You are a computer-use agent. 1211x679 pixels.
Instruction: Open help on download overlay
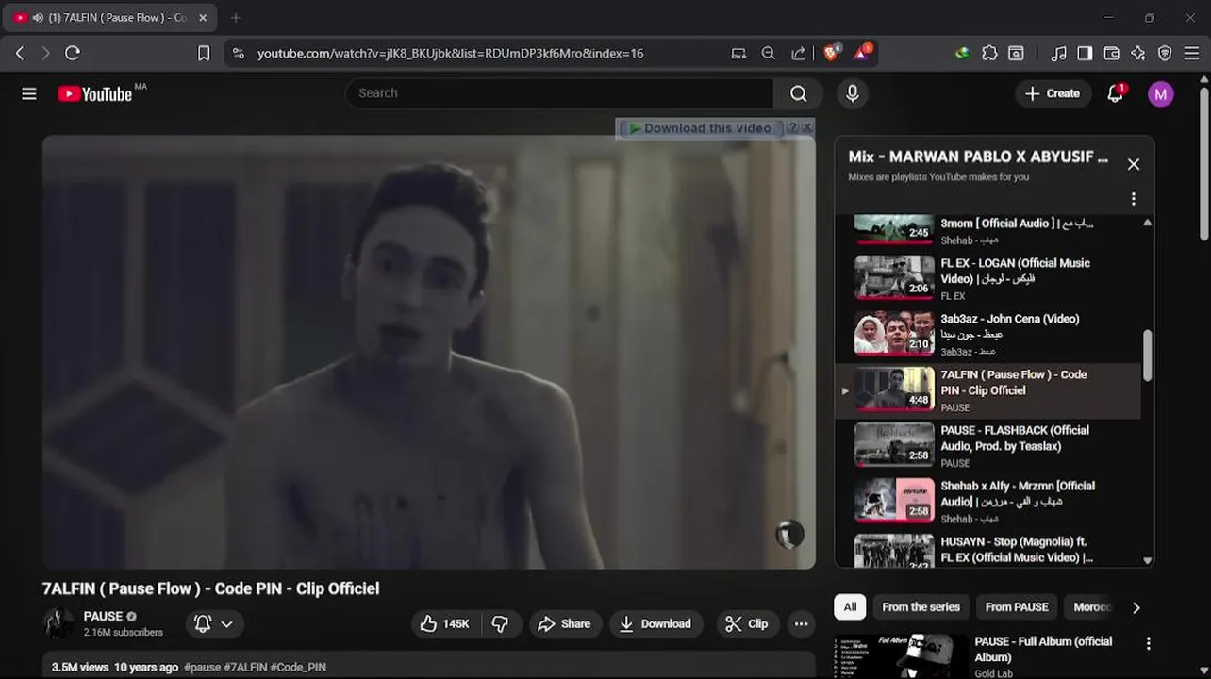coord(793,127)
